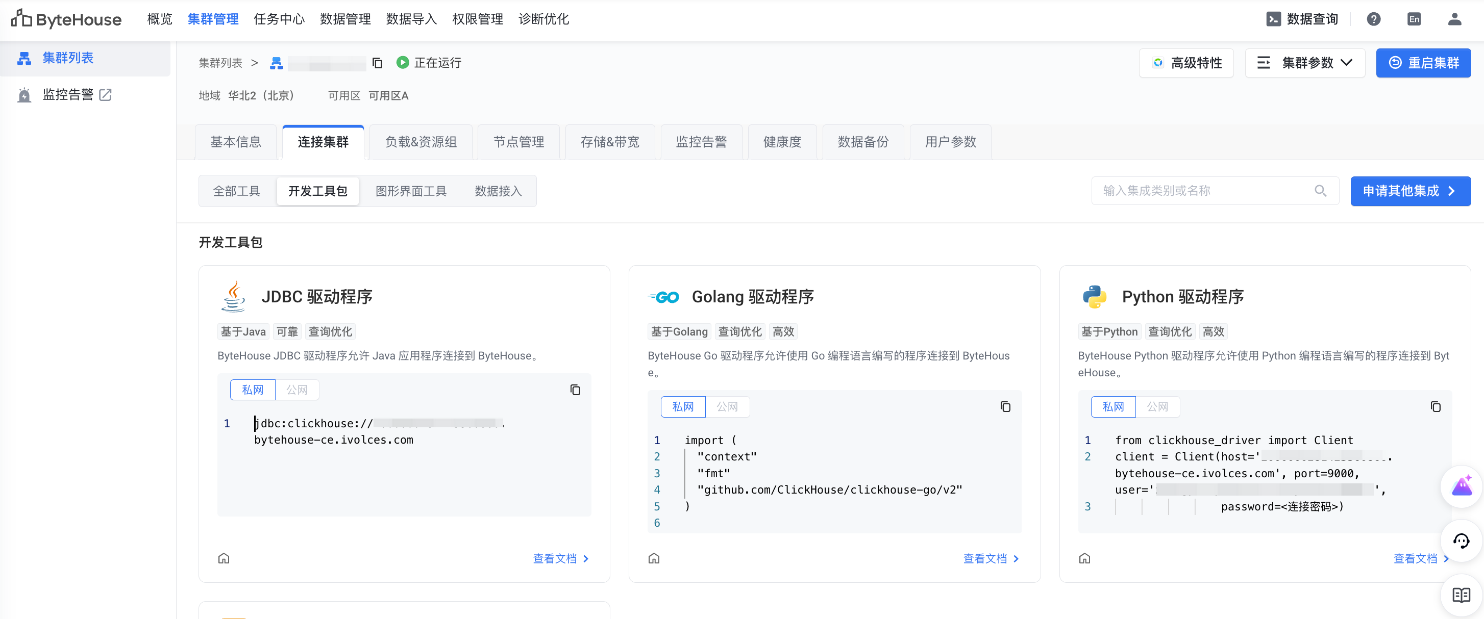Screen dimensions: 1484x619
Task: Open 监控告警 in the left sidebar
Action: [68, 94]
